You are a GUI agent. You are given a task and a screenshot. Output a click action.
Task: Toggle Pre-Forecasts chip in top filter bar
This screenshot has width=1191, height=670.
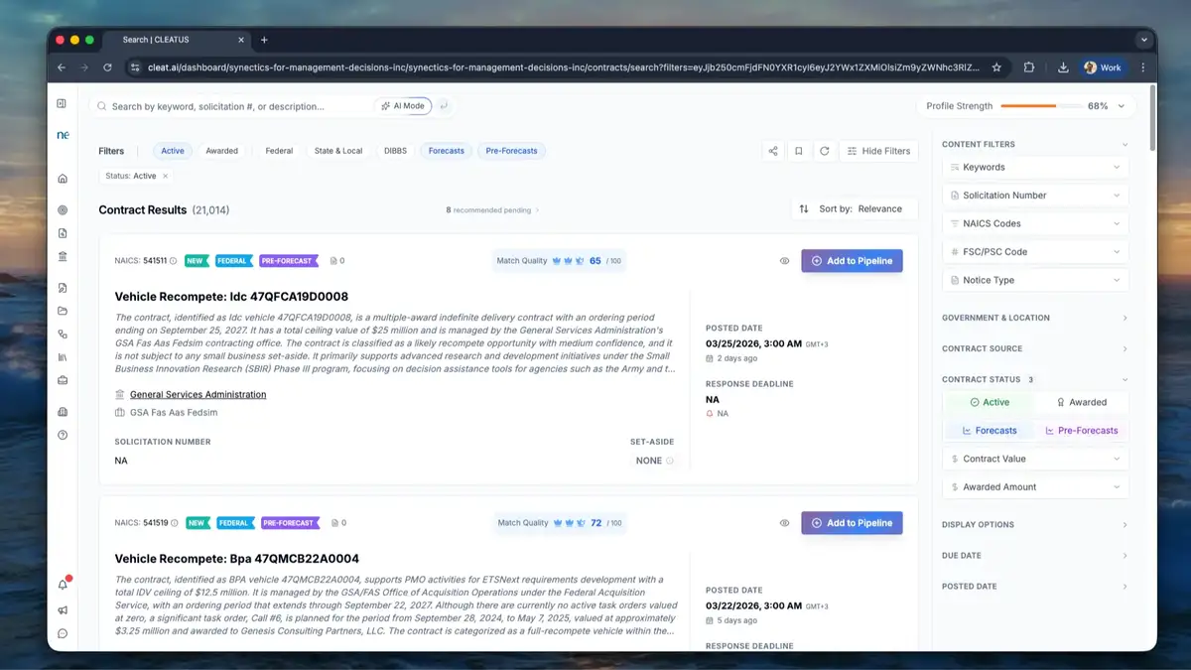(x=512, y=151)
